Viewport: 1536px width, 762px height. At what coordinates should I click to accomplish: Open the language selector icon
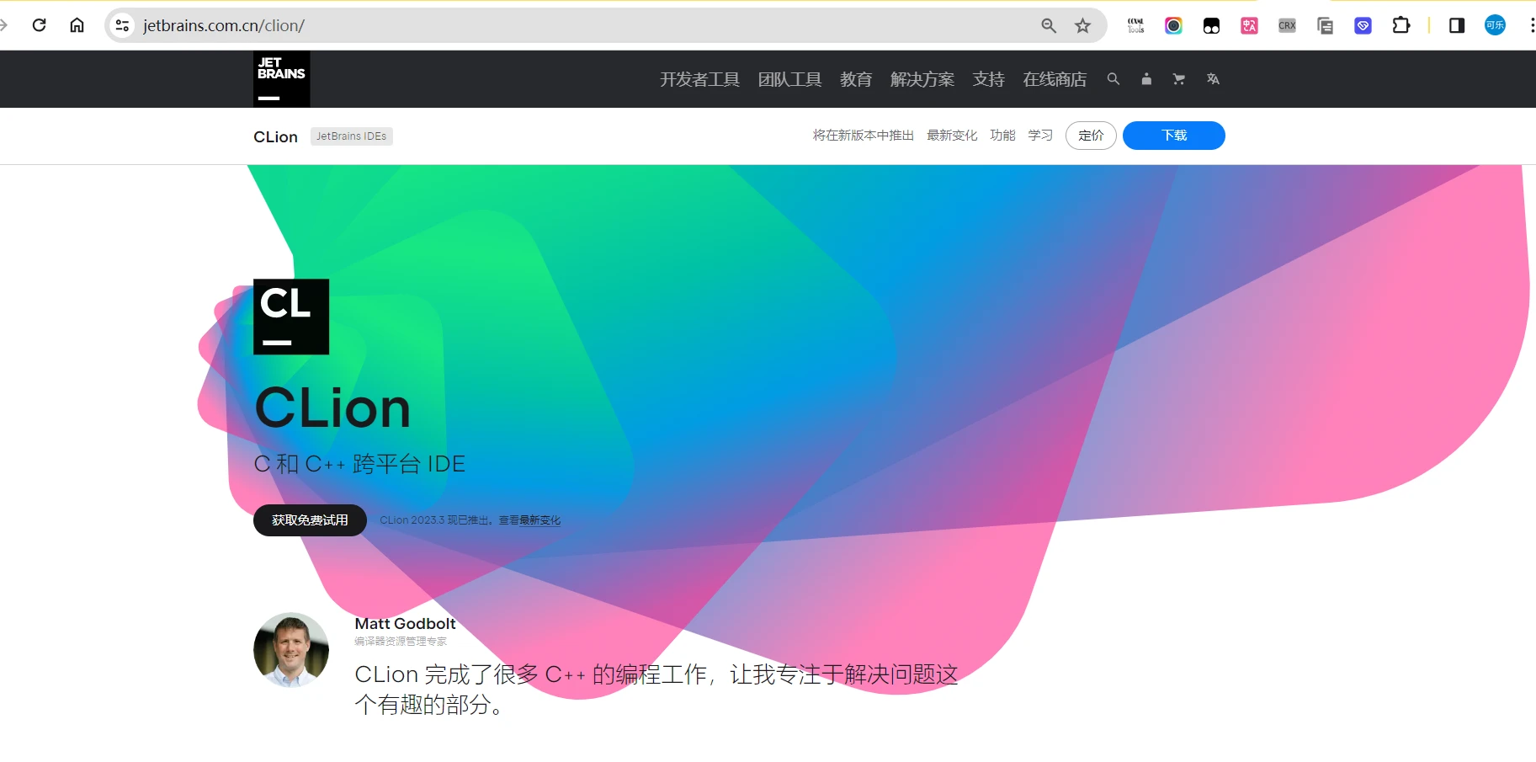1213,79
